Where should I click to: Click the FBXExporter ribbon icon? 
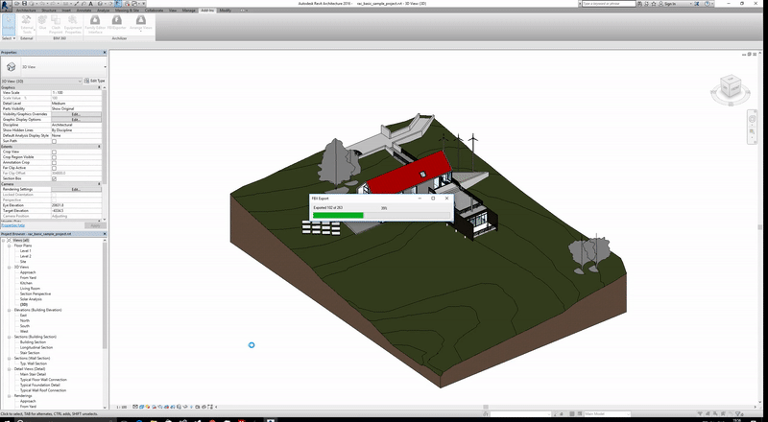click(116, 22)
